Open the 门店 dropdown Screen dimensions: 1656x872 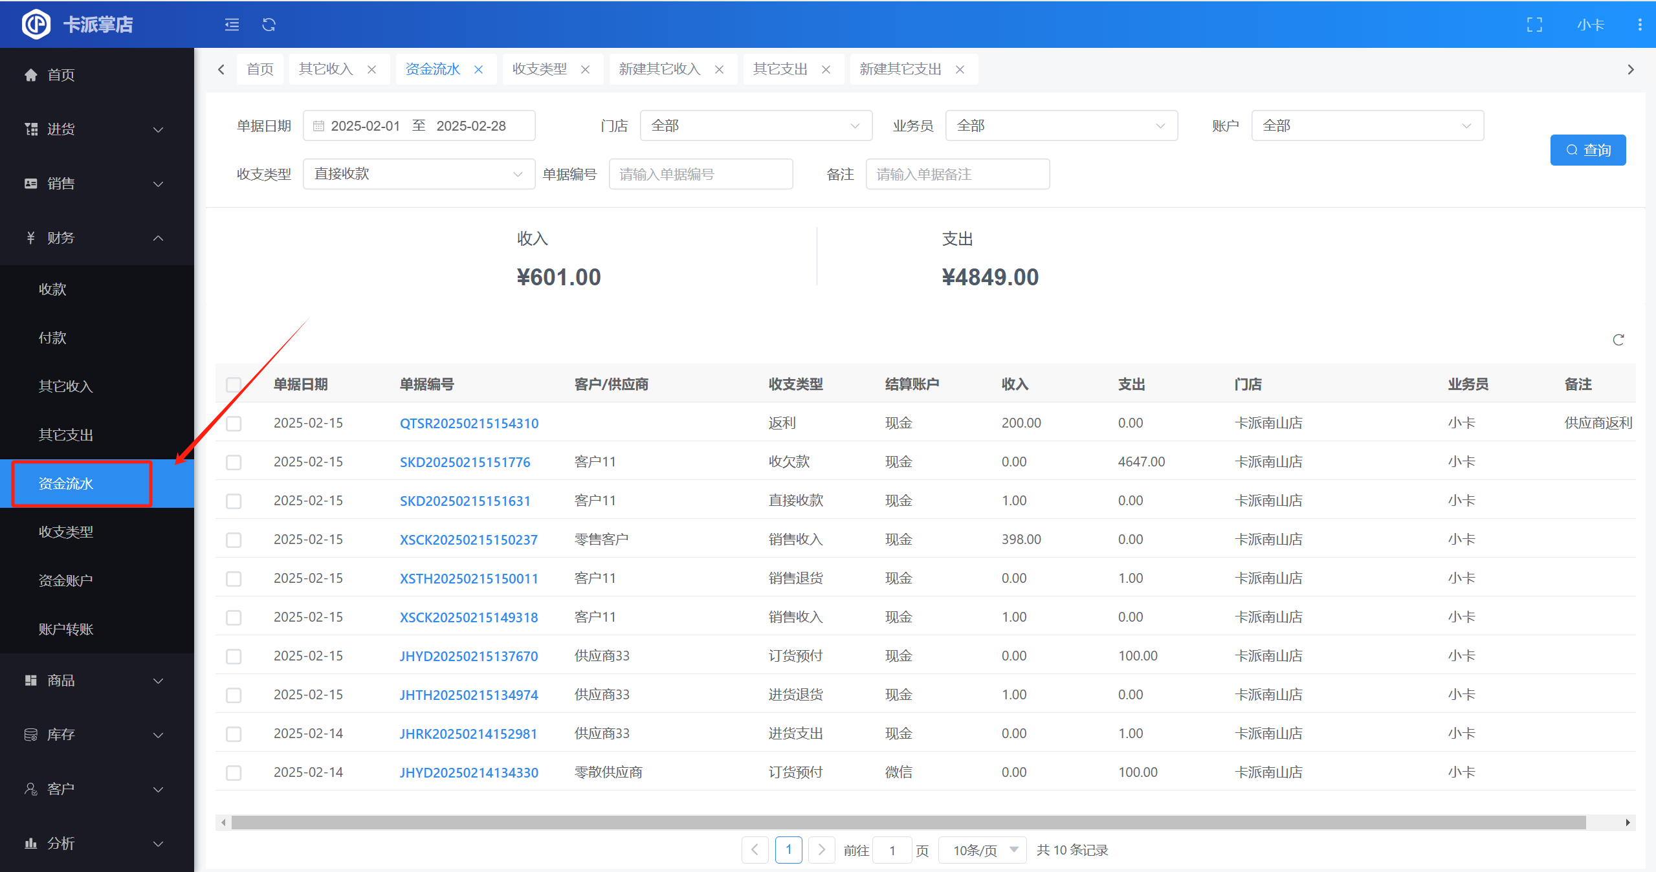[x=755, y=126]
